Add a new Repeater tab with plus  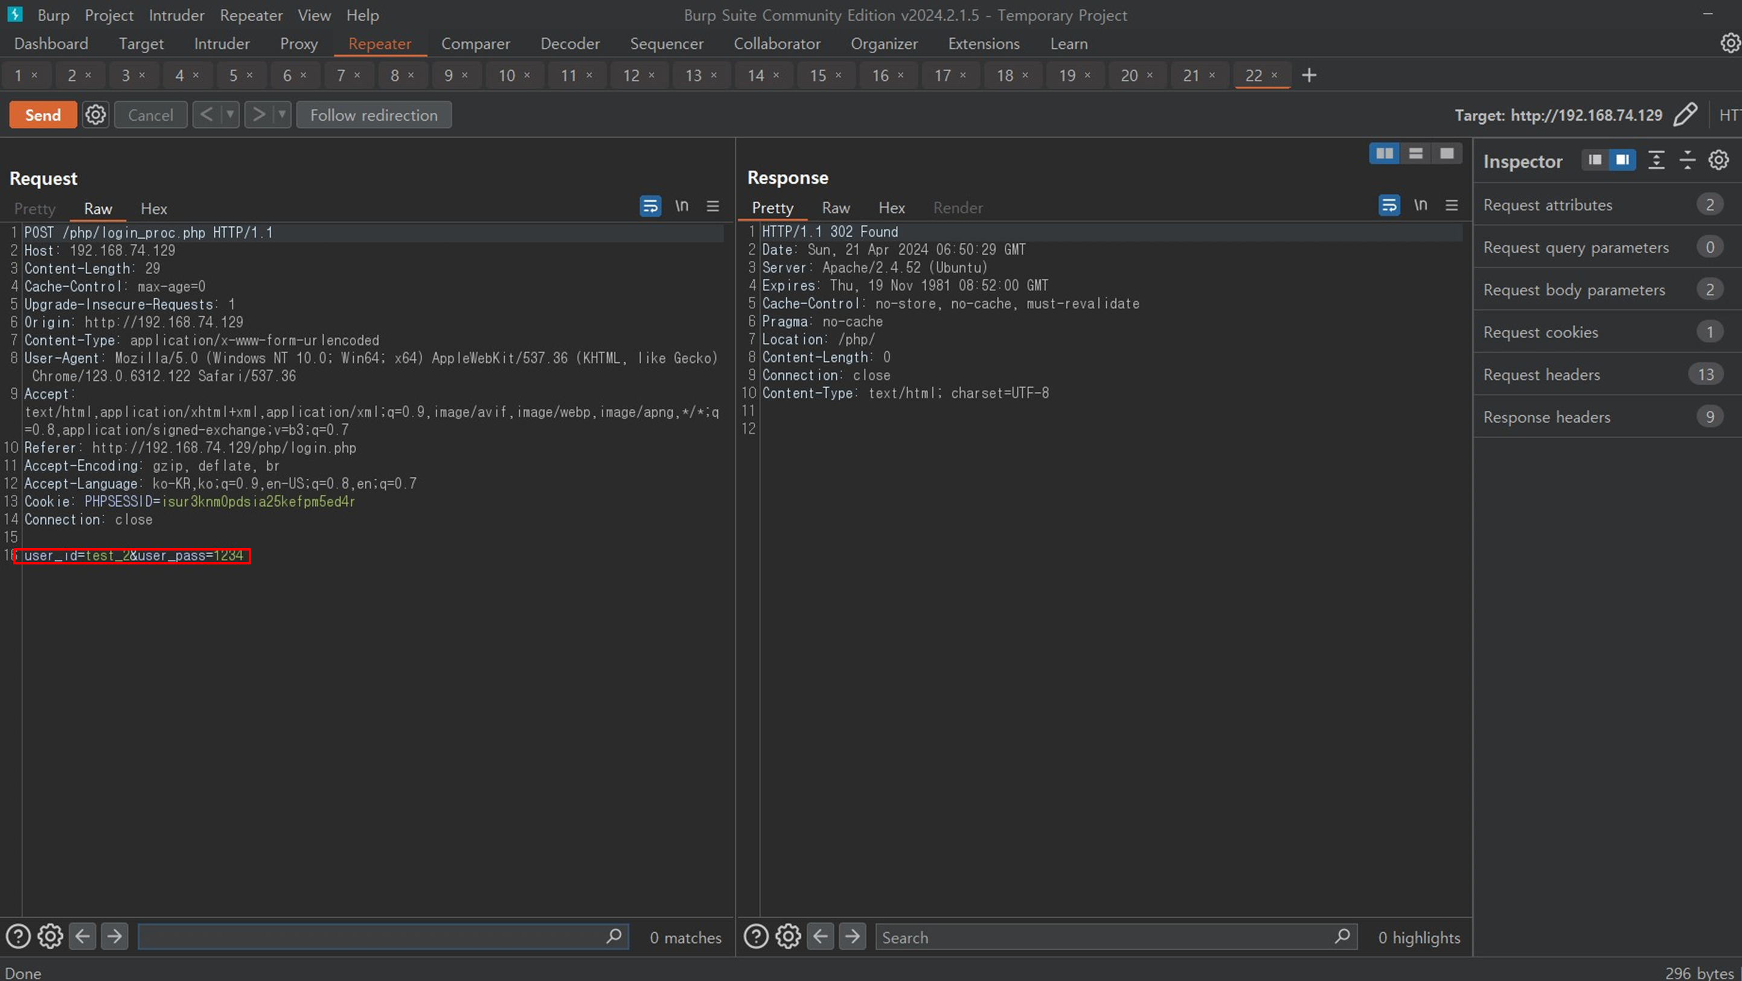pyautogui.click(x=1309, y=75)
